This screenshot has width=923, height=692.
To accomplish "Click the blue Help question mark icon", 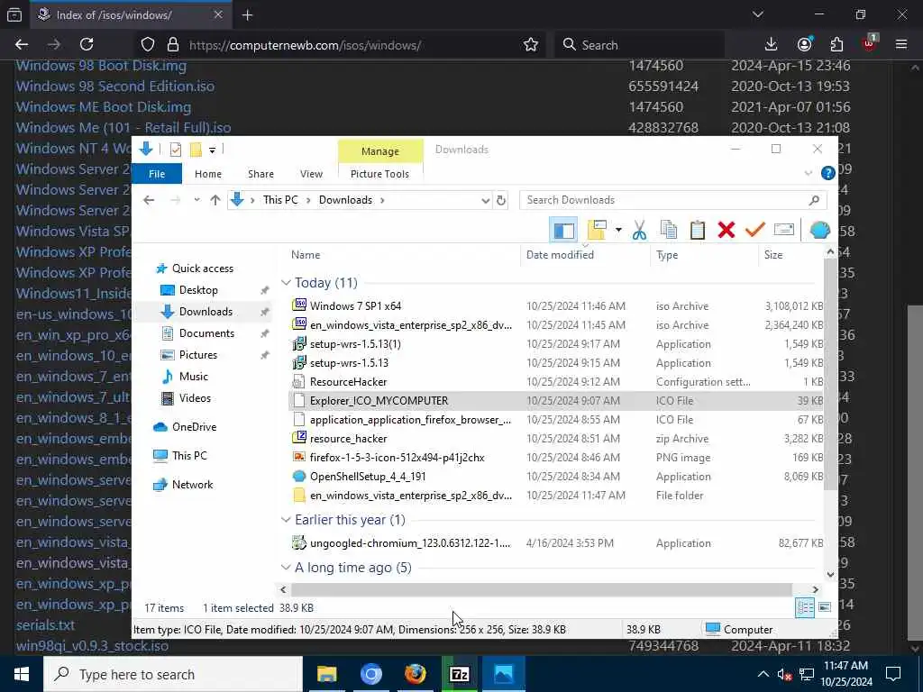I will coord(827,173).
